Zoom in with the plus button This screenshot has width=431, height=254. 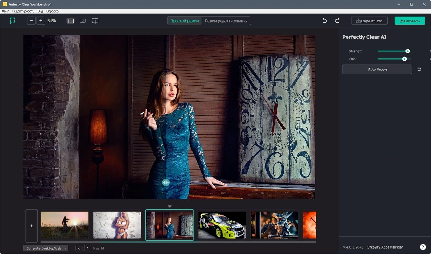click(x=41, y=21)
